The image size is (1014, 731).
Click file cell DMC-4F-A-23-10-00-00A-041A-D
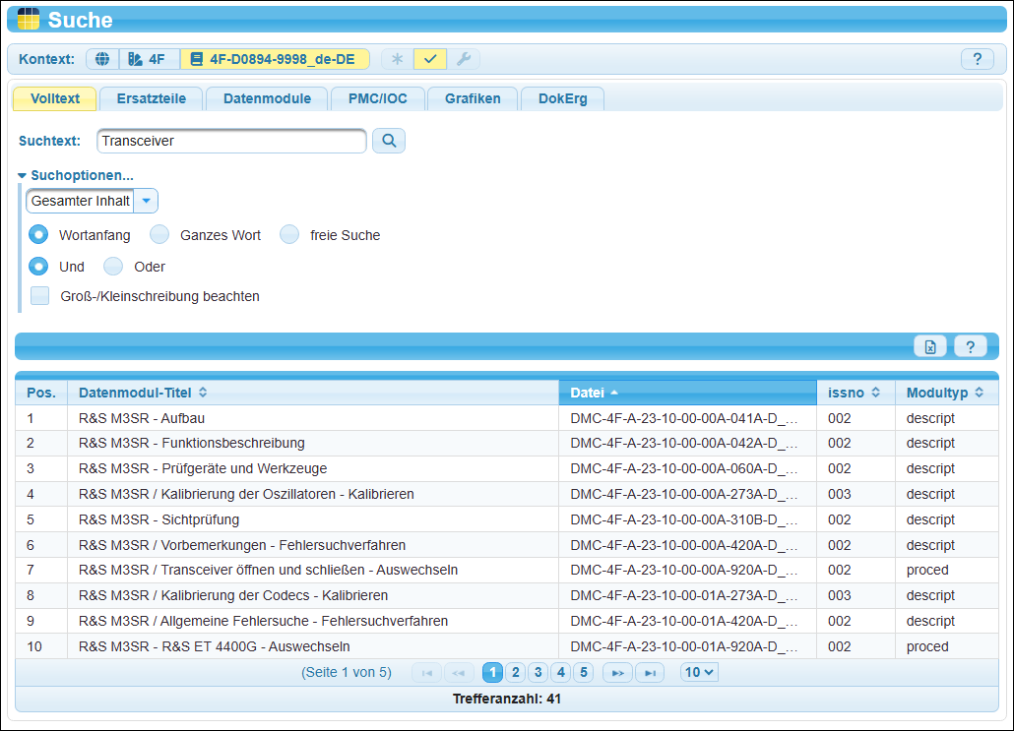point(687,418)
